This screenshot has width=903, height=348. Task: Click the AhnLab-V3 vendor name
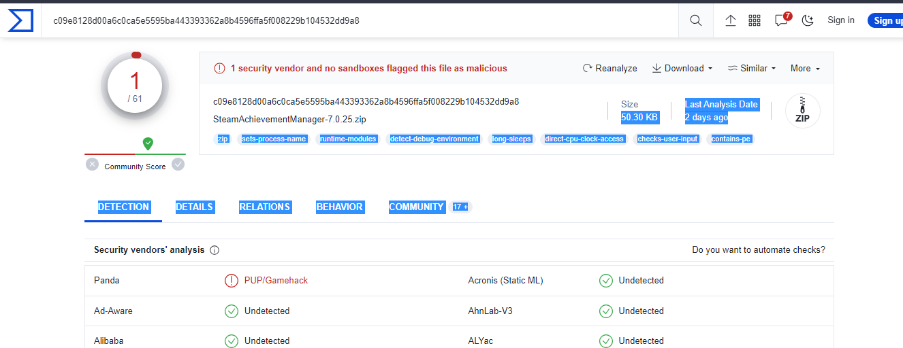(x=490, y=311)
